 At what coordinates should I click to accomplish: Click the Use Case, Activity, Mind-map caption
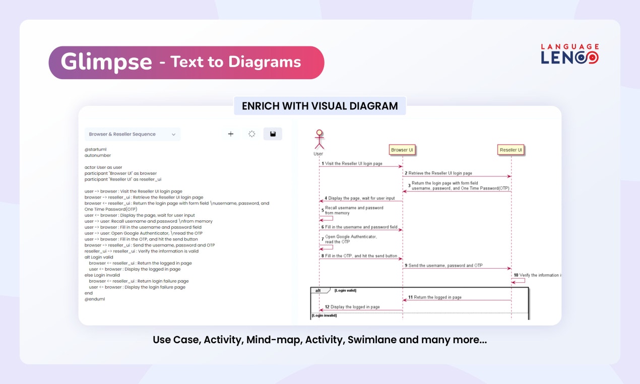point(320,340)
